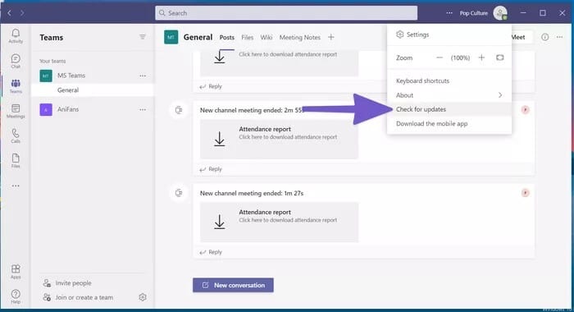Download attendance report for 2m meeting

click(x=279, y=139)
